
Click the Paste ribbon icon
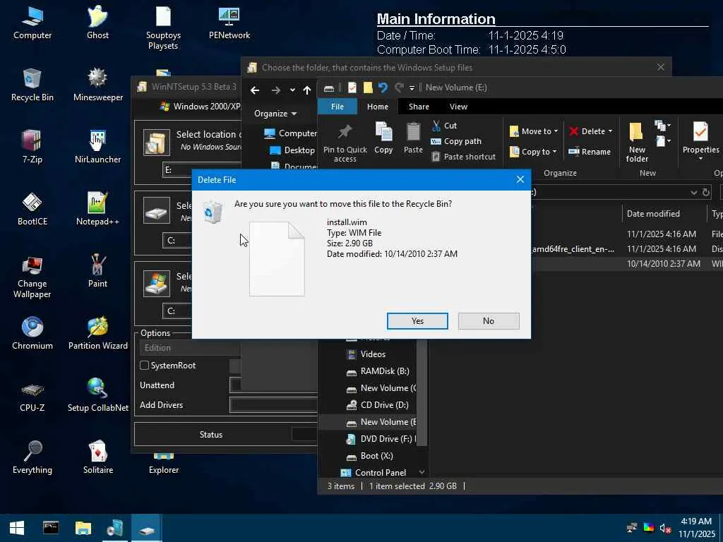[x=413, y=138]
